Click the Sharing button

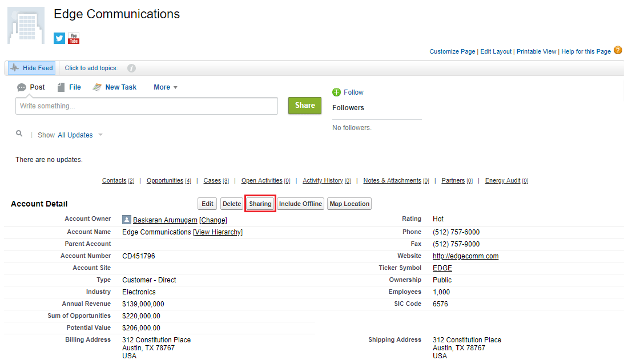[x=260, y=204]
